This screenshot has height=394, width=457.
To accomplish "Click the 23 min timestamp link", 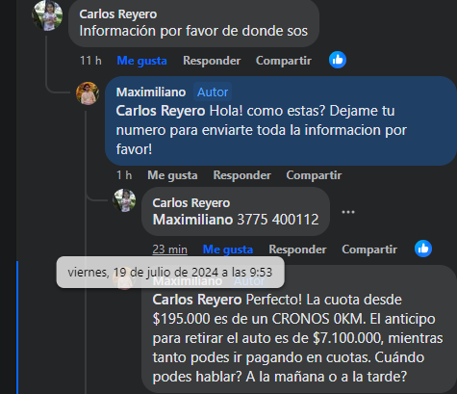I will click(x=169, y=250).
